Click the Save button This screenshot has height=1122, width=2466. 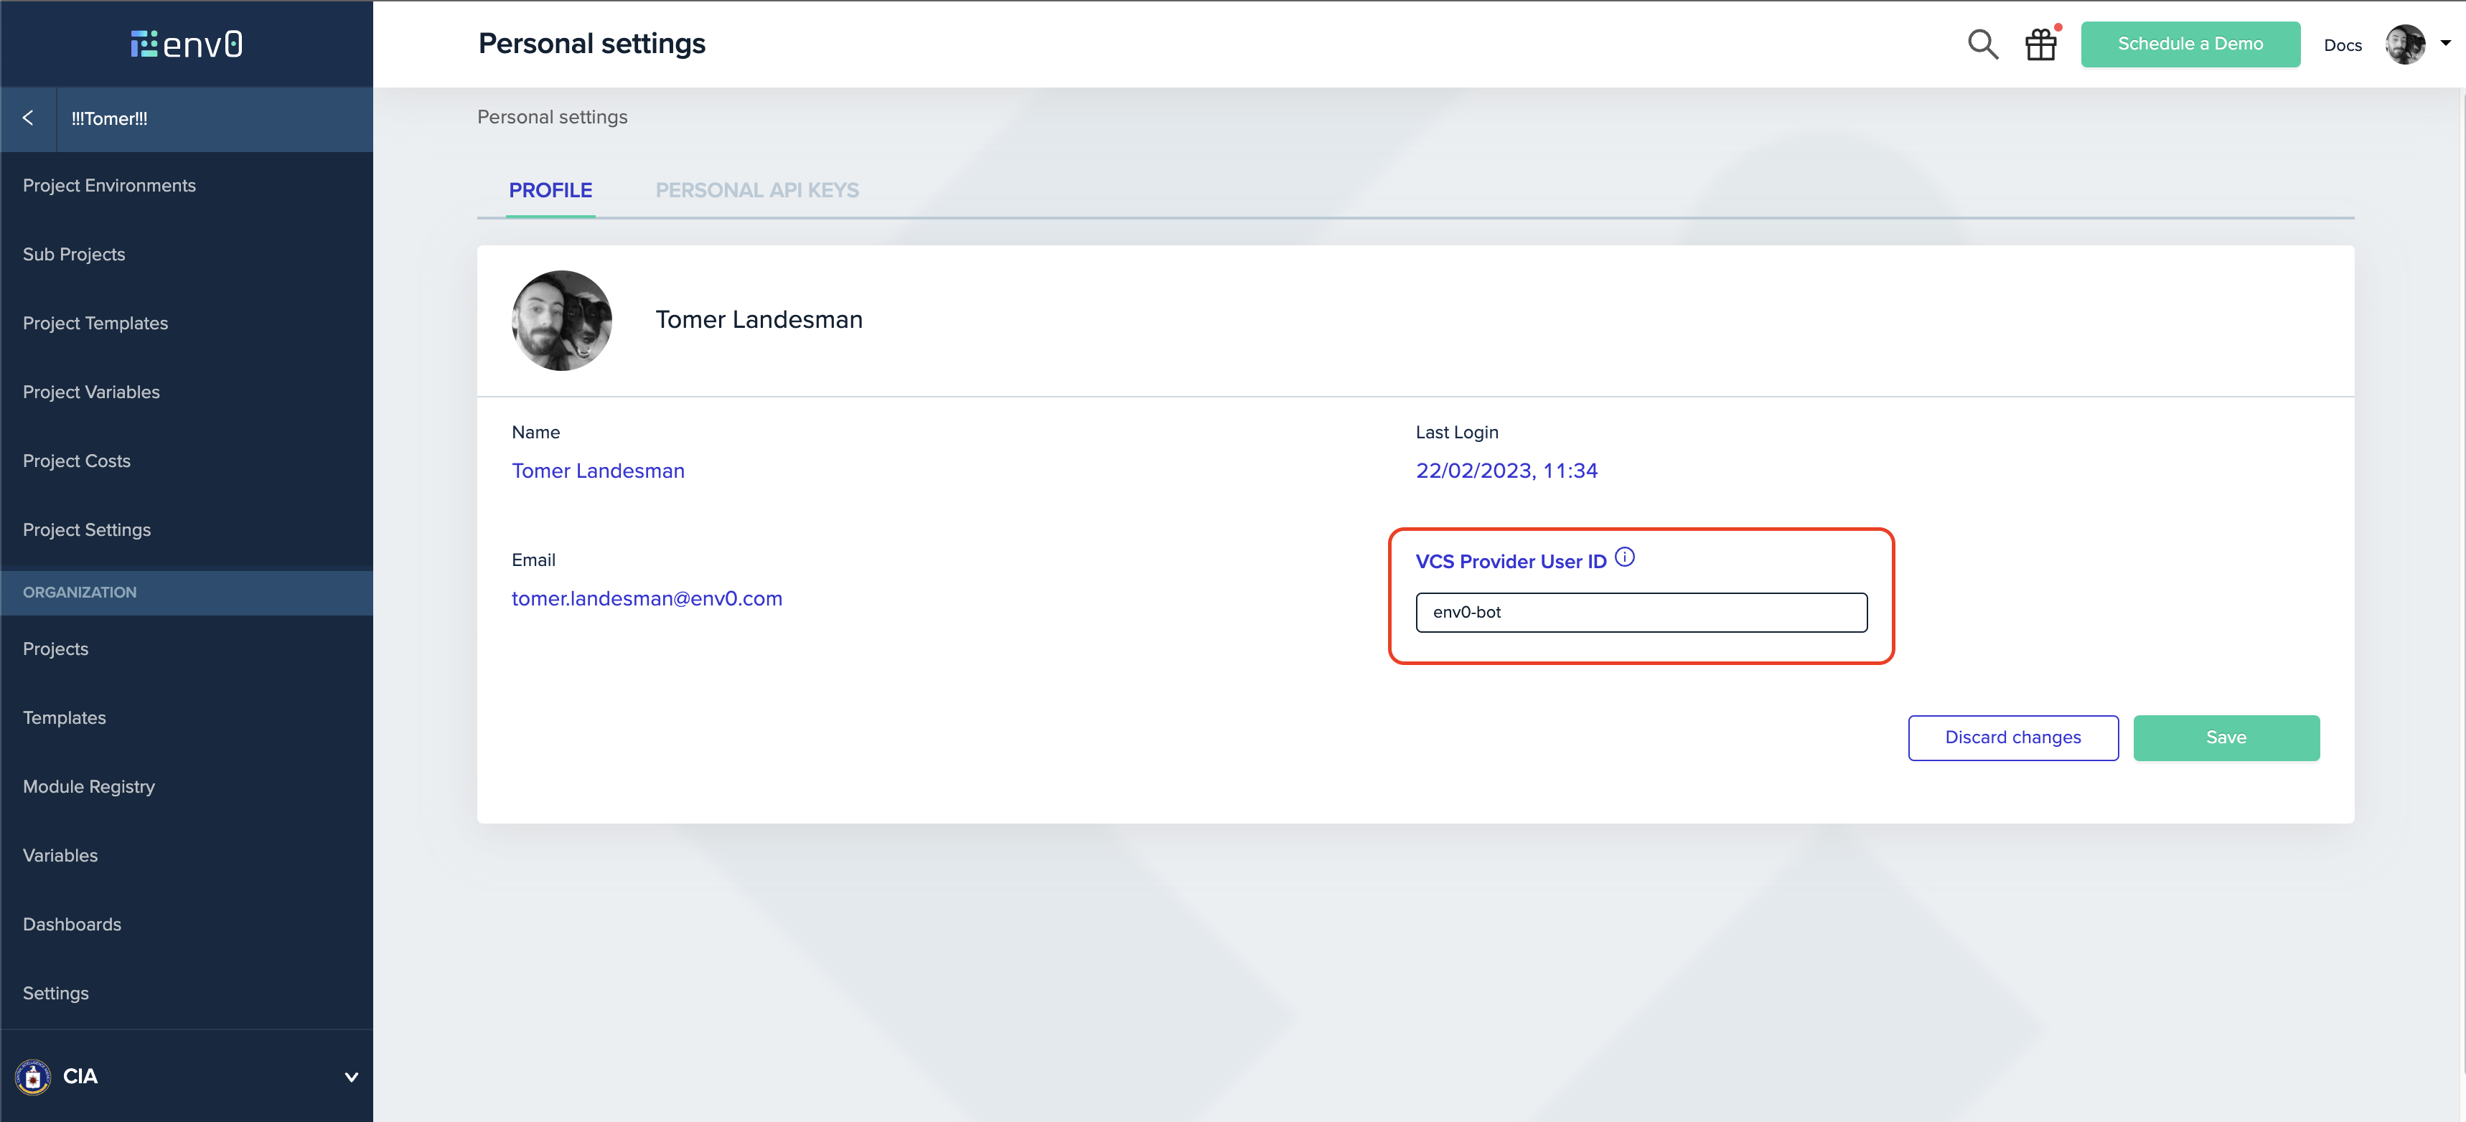(x=2225, y=737)
